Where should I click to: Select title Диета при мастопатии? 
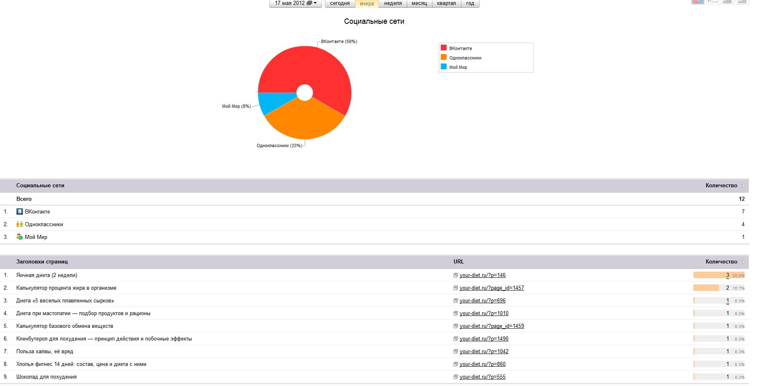pos(83,313)
